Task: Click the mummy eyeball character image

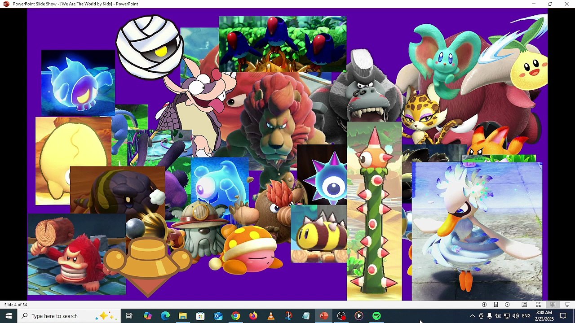Action: pyautogui.click(x=149, y=47)
